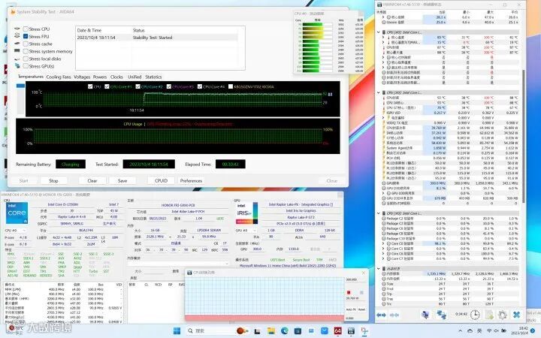The width and height of the screenshot is (541, 338).
Task: Click the HWiNFO64 sensor window title icon
Action: coord(379,5)
